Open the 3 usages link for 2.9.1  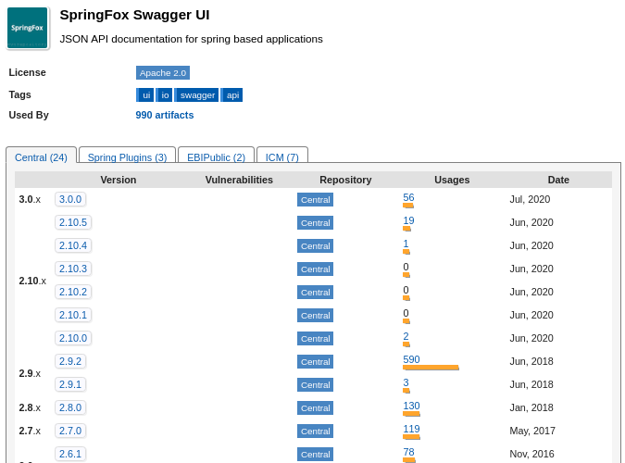point(406,382)
